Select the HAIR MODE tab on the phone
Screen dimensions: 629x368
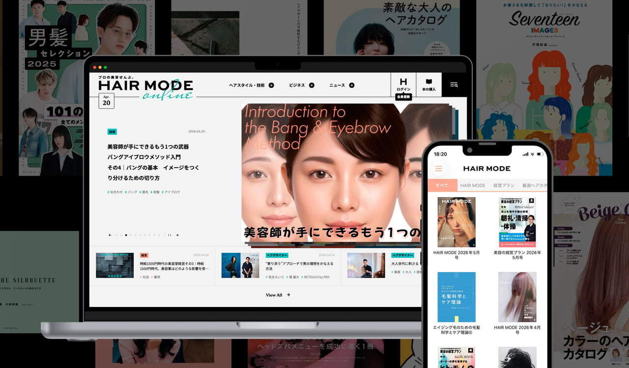tap(472, 185)
